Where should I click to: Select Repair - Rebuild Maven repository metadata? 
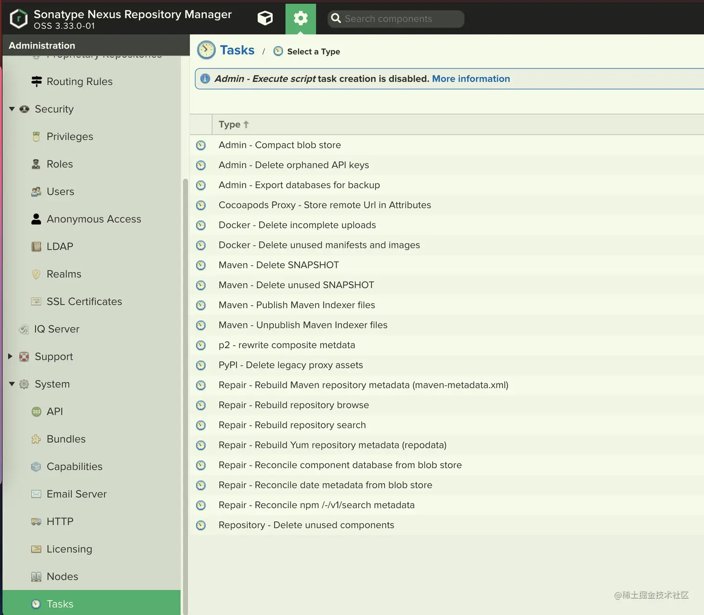pyautogui.click(x=447, y=385)
